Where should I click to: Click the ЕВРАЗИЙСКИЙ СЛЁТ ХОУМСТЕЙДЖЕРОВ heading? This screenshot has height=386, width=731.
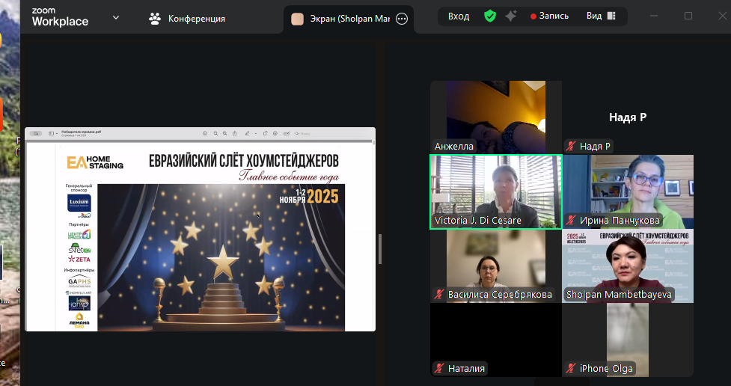[x=244, y=161]
